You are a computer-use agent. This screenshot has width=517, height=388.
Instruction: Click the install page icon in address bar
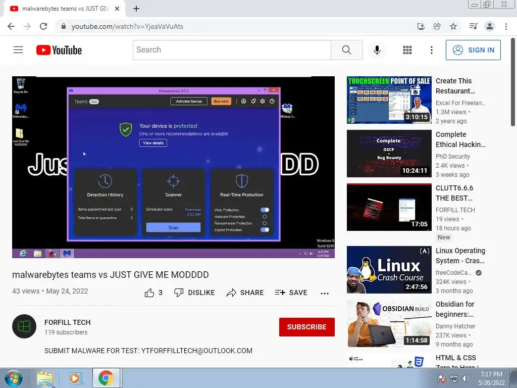point(421,26)
